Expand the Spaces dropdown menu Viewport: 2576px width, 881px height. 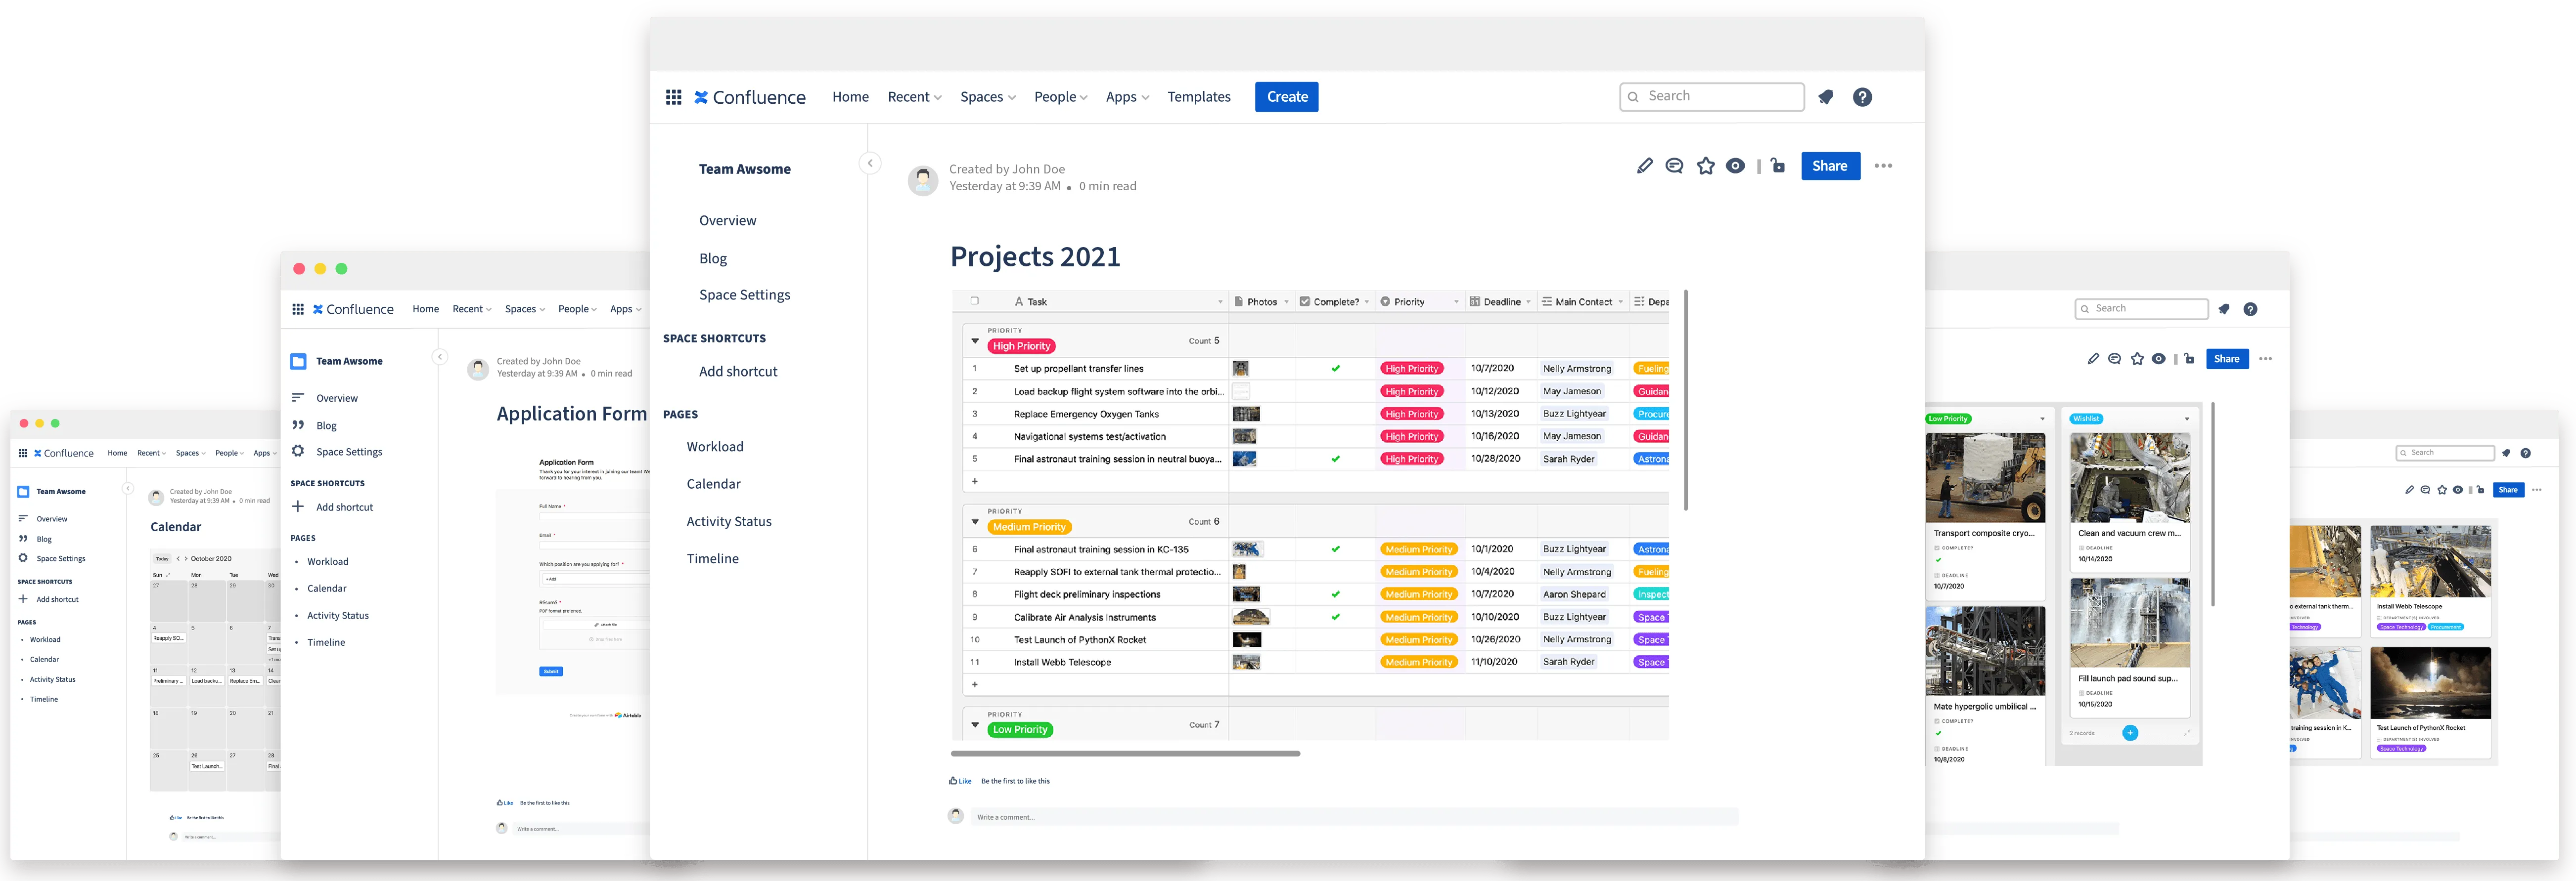(987, 97)
